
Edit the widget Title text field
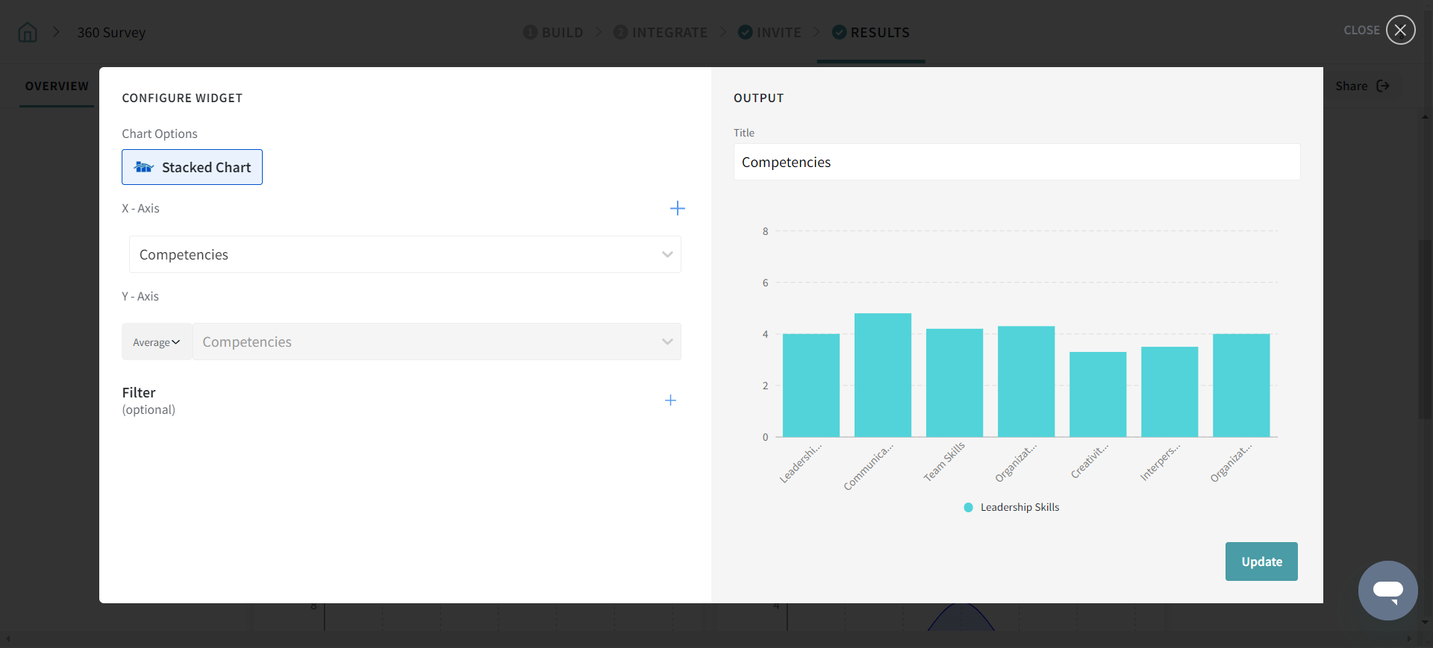coord(1017,162)
